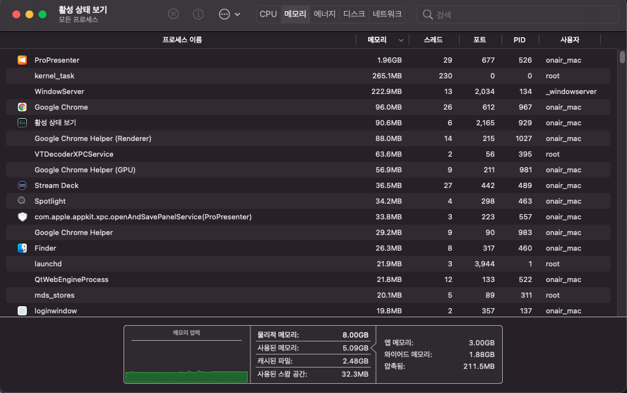The height and width of the screenshot is (393, 627).
Task: Click 사용된 메모리 value 5.09GB
Action: [355, 348]
